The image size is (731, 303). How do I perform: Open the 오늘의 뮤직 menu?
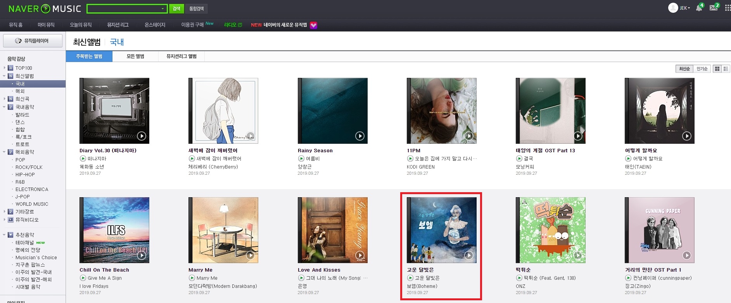point(81,25)
